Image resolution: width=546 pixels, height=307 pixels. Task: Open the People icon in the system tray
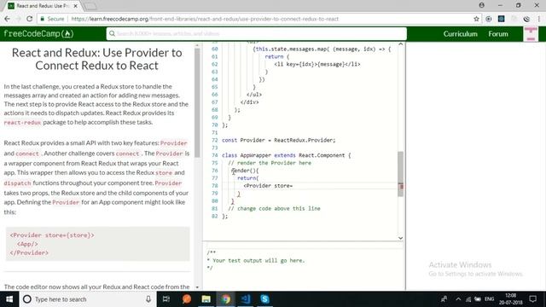(444, 299)
